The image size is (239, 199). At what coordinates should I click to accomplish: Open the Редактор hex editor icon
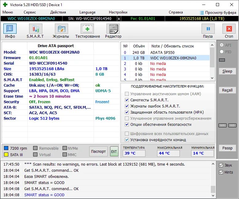pos(113,28)
